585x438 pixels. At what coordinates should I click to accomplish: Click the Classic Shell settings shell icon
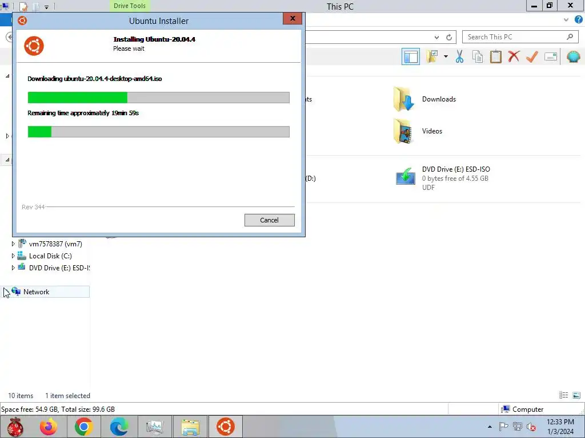(x=573, y=56)
